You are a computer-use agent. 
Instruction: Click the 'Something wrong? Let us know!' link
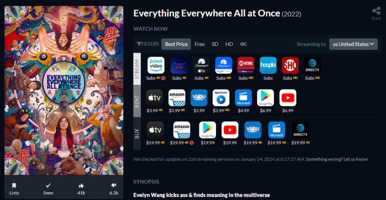coord(337,159)
